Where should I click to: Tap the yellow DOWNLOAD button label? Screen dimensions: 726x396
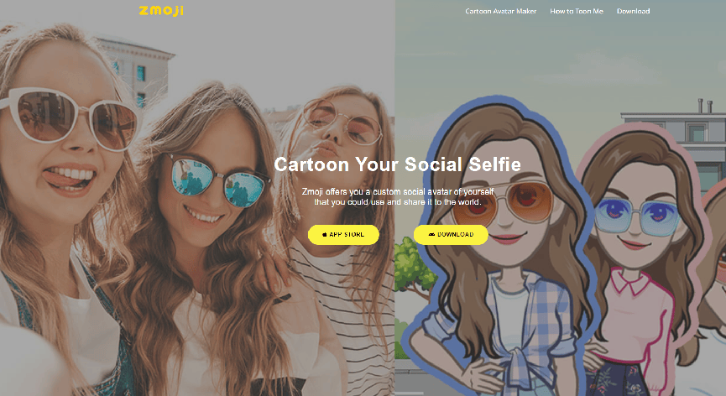455,235
